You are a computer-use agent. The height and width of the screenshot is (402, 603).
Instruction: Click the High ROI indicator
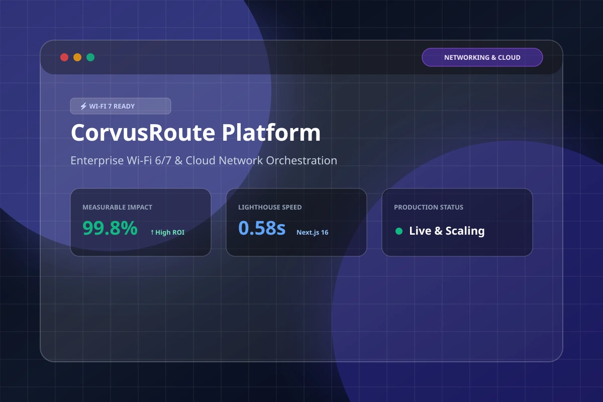(167, 232)
